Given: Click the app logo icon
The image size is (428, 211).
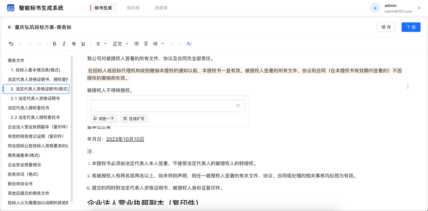Looking at the screenshot, I should (x=11, y=8).
